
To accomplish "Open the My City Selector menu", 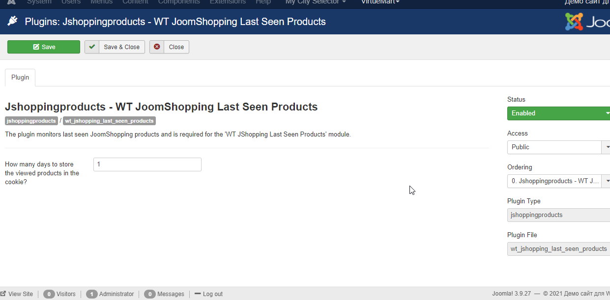I will click(316, 2).
